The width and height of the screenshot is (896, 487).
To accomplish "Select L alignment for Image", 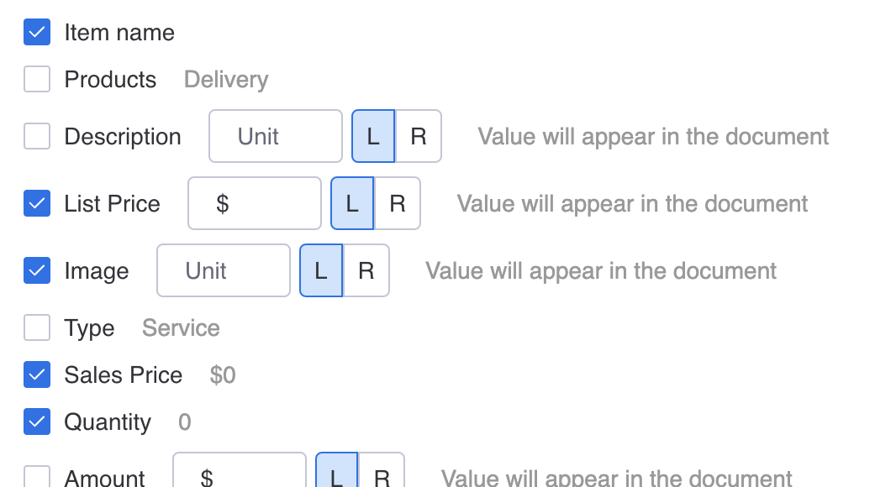I will (321, 270).
